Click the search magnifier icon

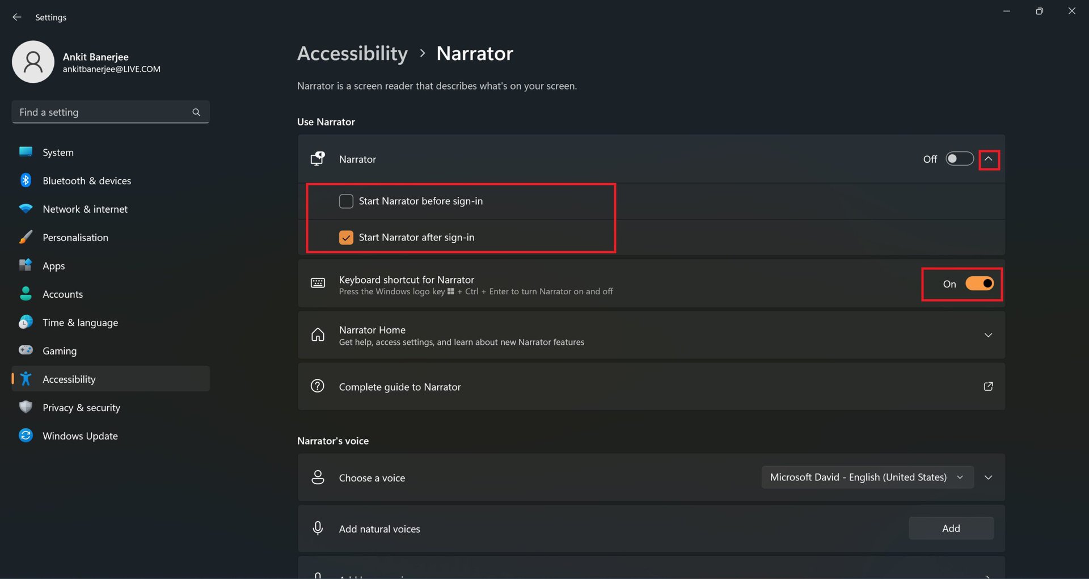tap(196, 112)
